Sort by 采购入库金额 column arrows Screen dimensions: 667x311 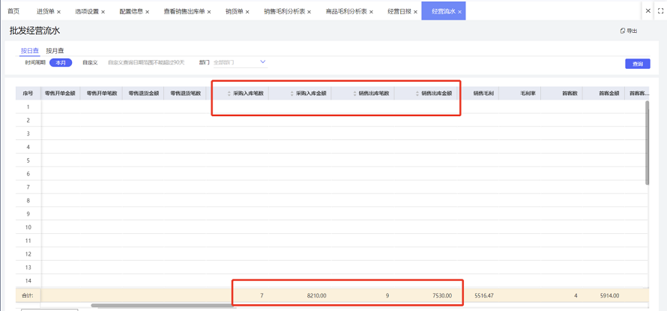292,94
